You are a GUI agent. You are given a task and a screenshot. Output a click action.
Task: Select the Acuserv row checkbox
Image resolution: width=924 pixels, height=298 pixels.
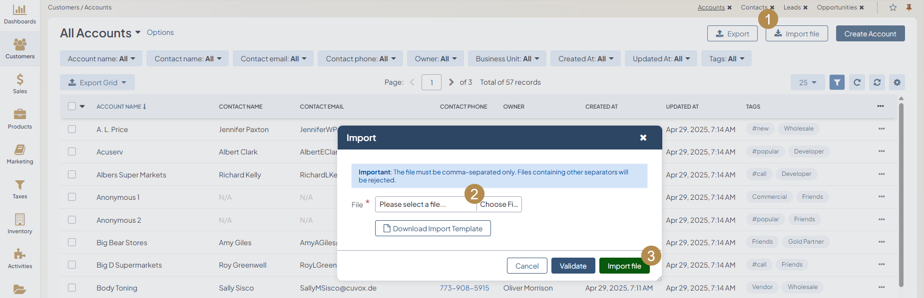72,151
